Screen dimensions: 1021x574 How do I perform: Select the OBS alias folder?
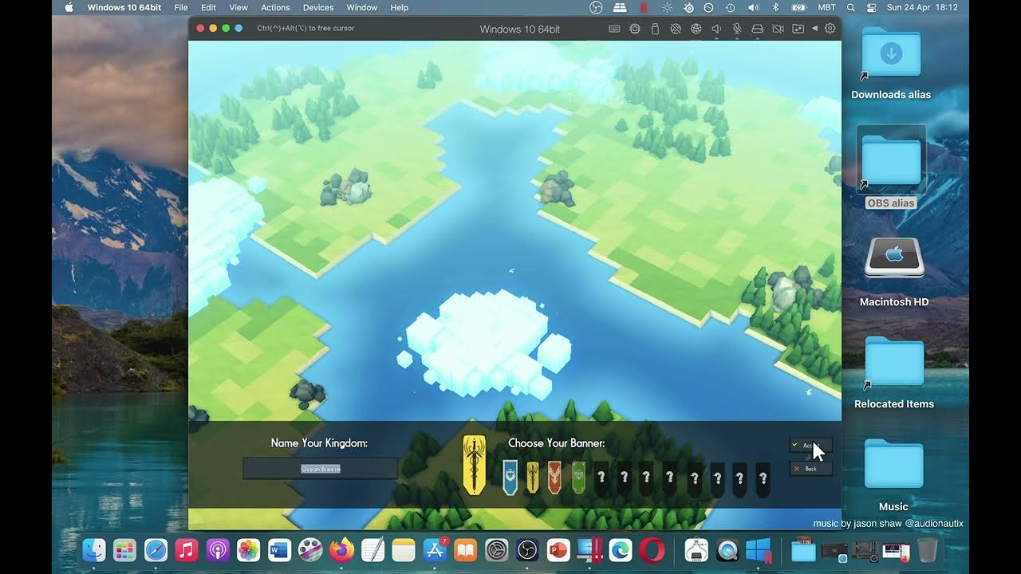pos(891,161)
